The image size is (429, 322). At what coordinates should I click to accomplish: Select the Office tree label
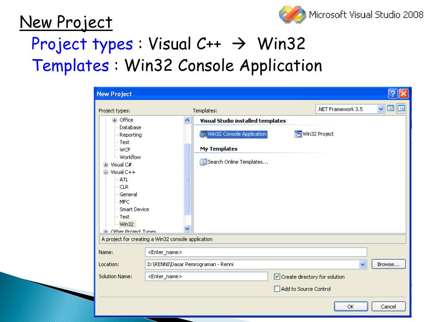(126, 120)
